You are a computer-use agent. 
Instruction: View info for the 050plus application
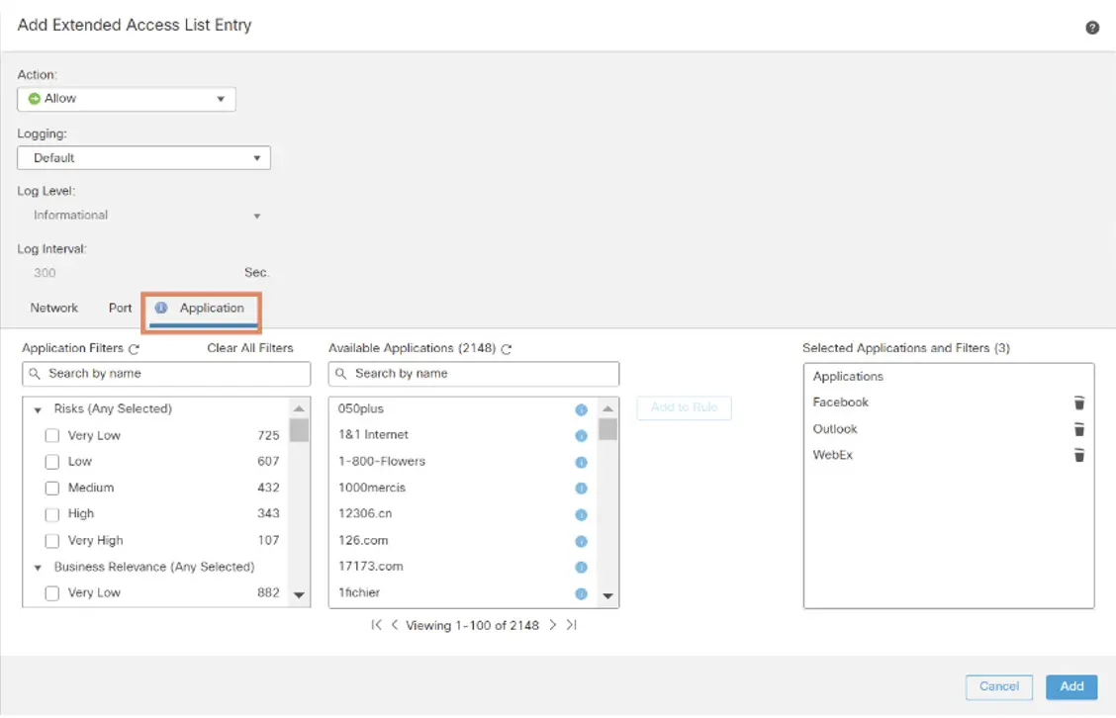pyautogui.click(x=581, y=408)
